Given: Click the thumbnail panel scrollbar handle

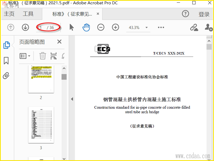Looking at the screenshot, I should coord(64,77).
